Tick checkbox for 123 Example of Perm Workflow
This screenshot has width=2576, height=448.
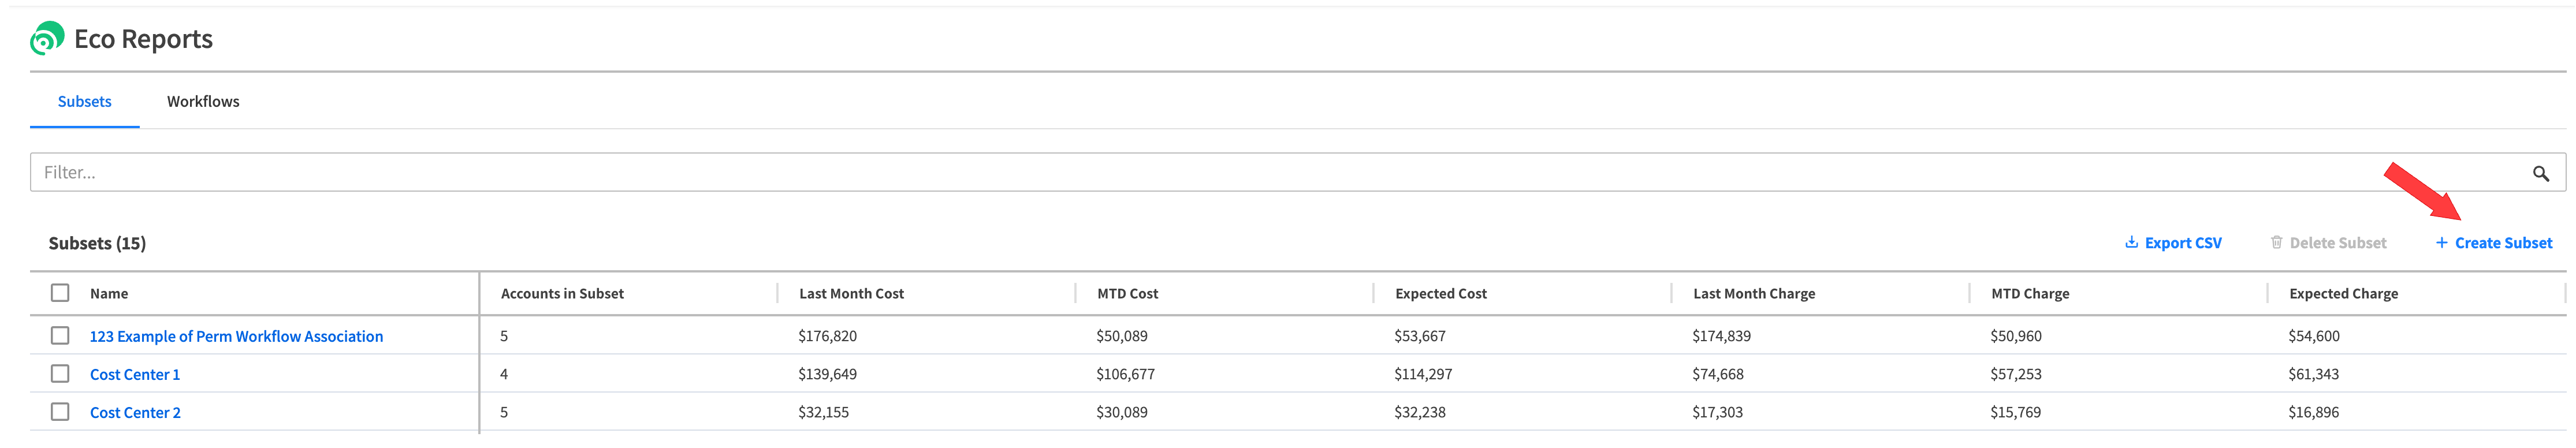point(60,336)
